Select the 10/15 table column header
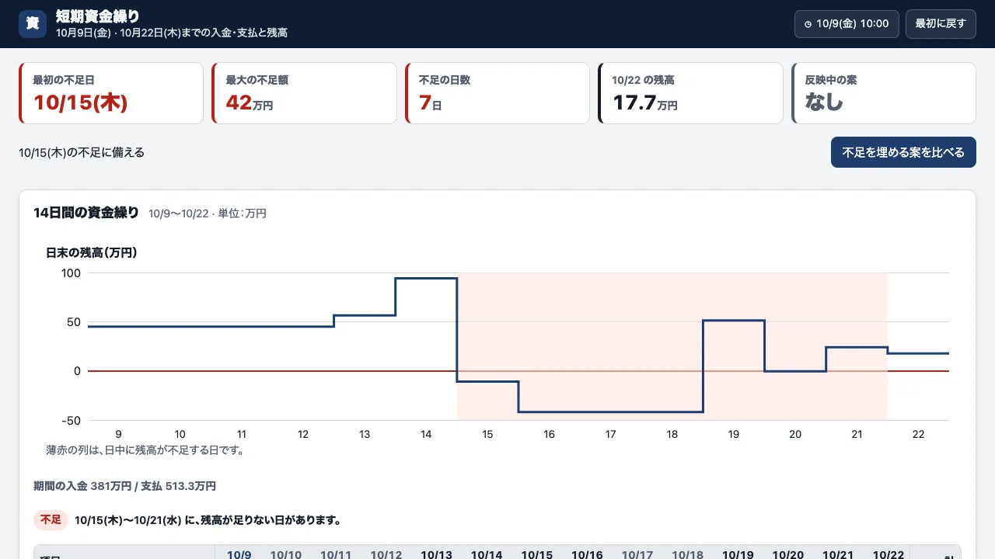This screenshot has height=559, width=995. (x=537, y=554)
